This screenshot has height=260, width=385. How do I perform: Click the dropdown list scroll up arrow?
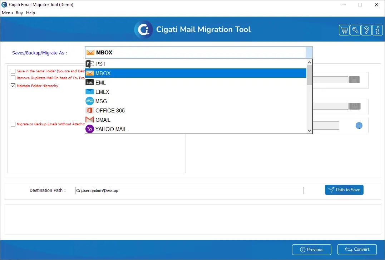pyautogui.click(x=309, y=62)
